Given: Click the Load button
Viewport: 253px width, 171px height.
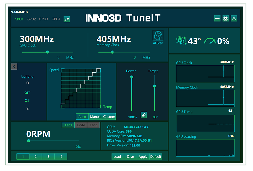Looking at the screenshot, I should point(117,157).
